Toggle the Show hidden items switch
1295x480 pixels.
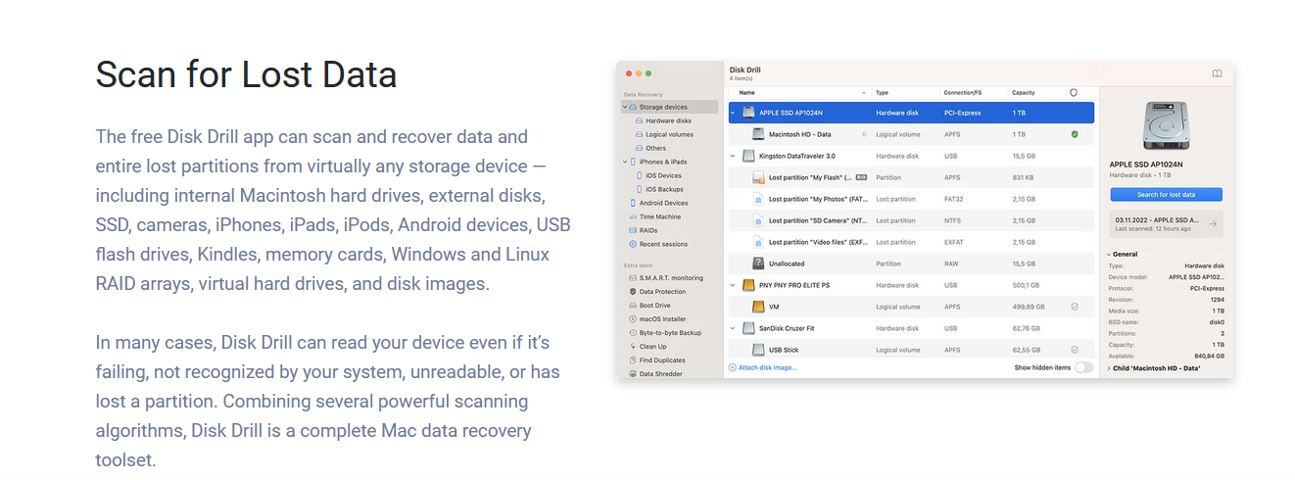click(x=1083, y=367)
